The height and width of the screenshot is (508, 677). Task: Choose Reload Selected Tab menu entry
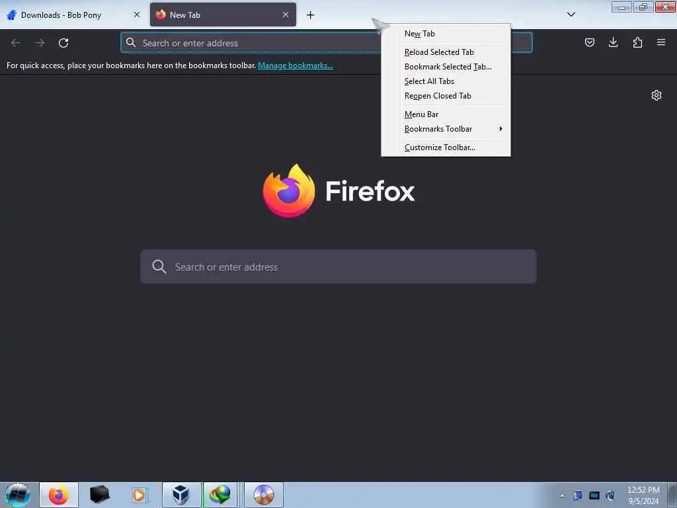[446, 52]
